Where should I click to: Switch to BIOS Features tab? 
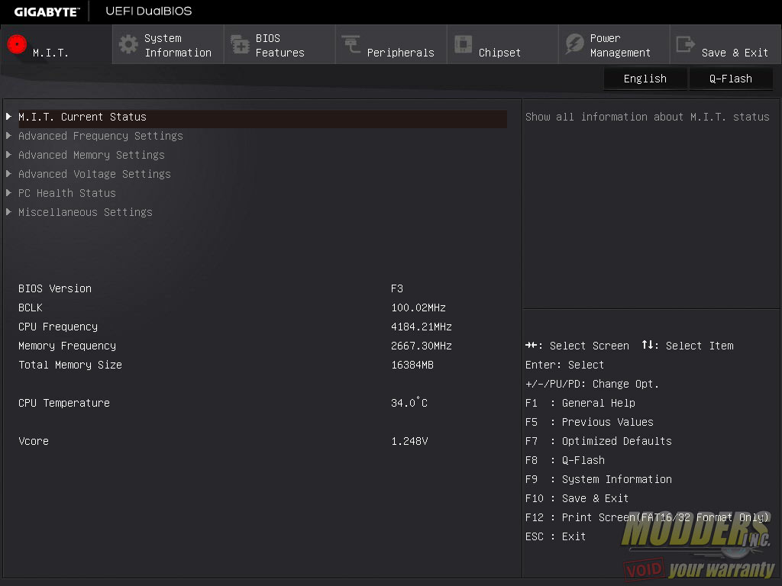coord(280,45)
